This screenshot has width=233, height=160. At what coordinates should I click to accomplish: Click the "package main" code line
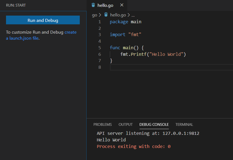click(125, 22)
